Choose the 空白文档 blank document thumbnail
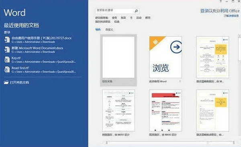Screen dimensions: 241x147 click(x=118, y=57)
